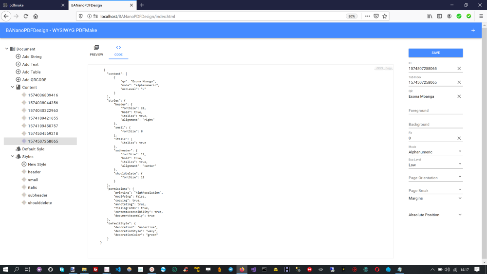Expand the Margins section

point(435,198)
